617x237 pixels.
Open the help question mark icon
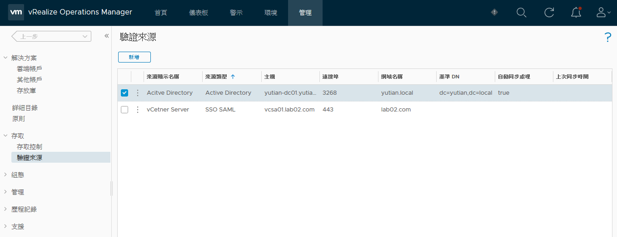click(x=608, y=38)
